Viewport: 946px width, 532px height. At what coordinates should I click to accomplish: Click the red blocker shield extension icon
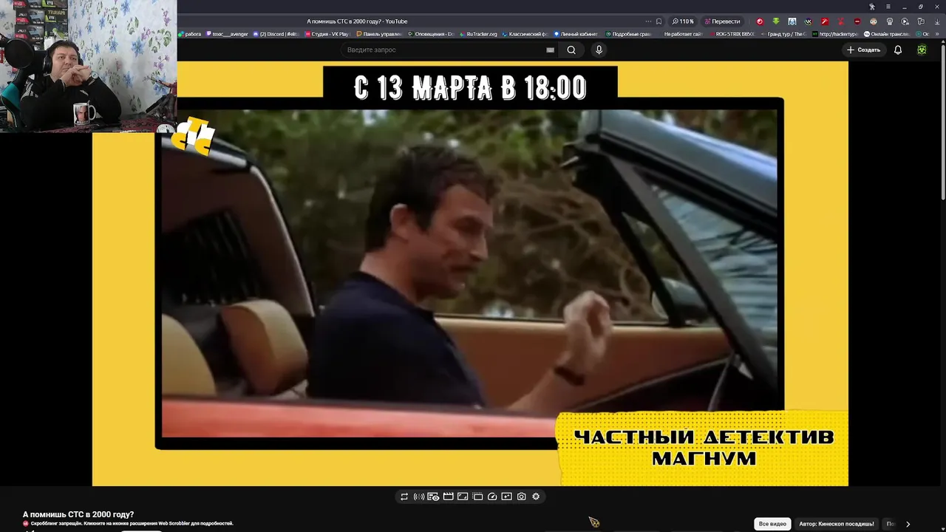pyautogui.click(x=857, y=21)
